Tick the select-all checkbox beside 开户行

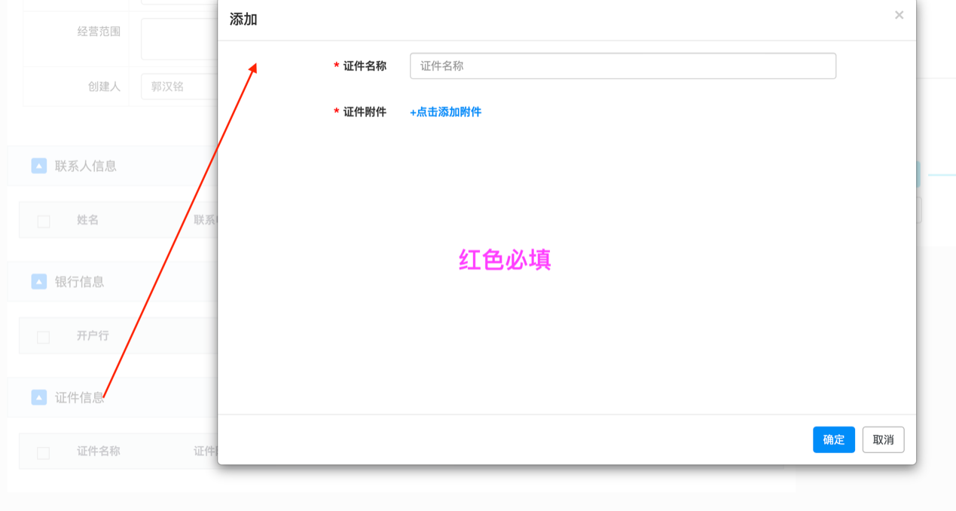(x=44, y=337)
